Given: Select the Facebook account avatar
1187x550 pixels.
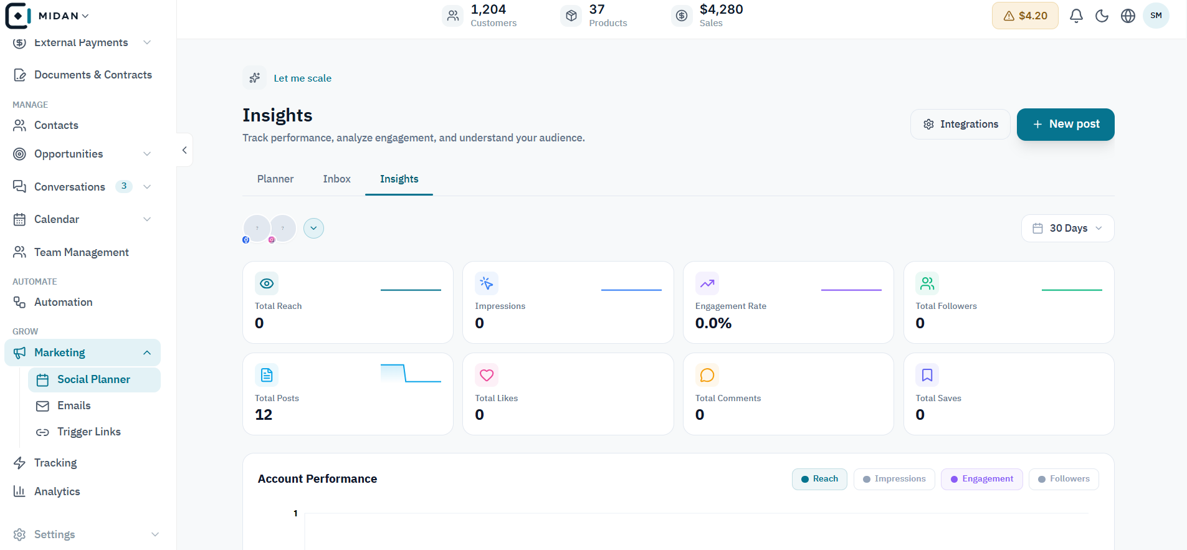Looking at the screenshot, I should (257, 229).
